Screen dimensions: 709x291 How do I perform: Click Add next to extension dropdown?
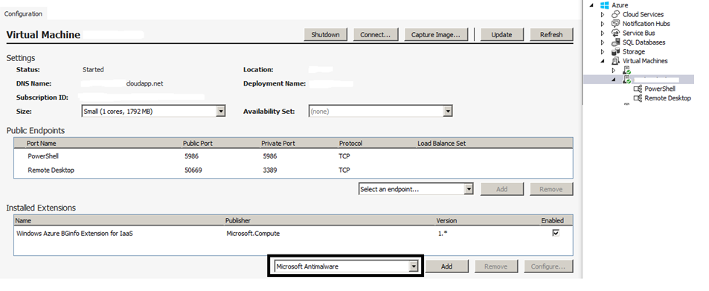pyautogui.click(x=446, y=266)
